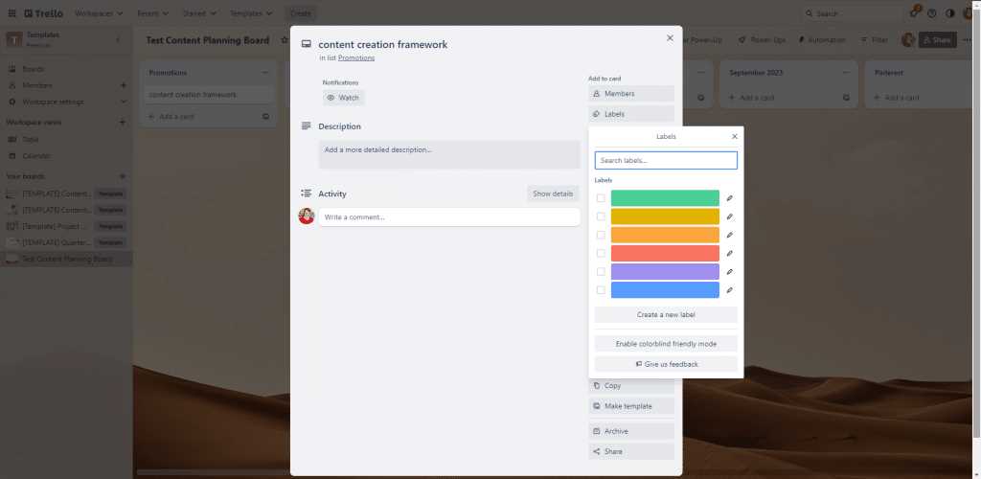Click the card's Share button
Image resolution: width=981 pixels, height=479 pixels.
click(631, 451)
